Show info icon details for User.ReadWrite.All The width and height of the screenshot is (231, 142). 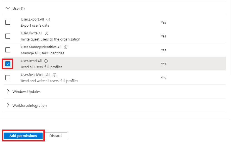coord(55,75)
